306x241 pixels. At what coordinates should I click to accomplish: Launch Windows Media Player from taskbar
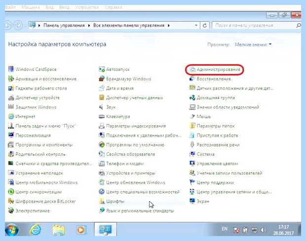click(81, 230)
